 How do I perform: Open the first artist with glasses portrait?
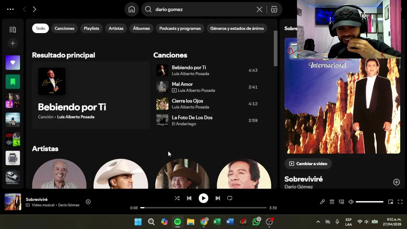tap(59, 174)
